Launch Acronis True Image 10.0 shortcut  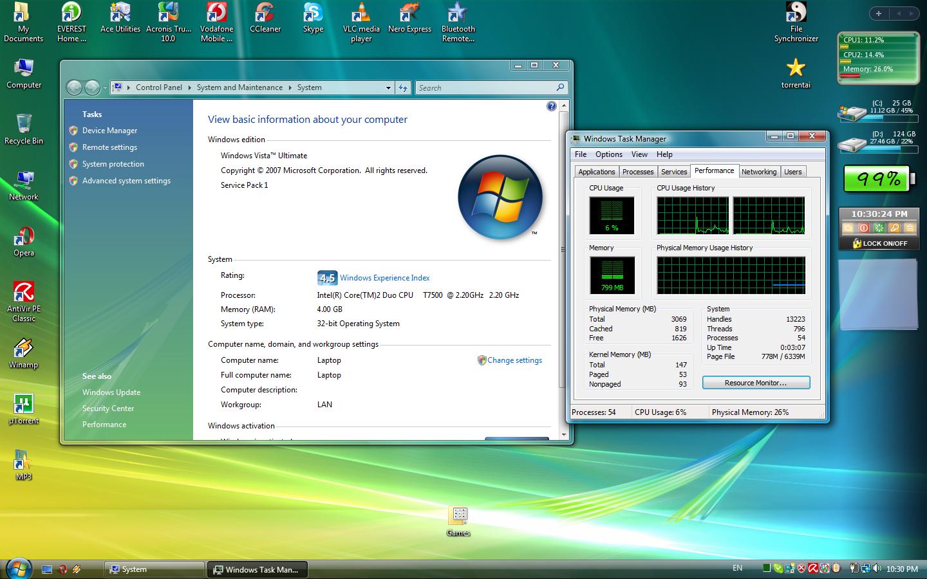[169, 22]
